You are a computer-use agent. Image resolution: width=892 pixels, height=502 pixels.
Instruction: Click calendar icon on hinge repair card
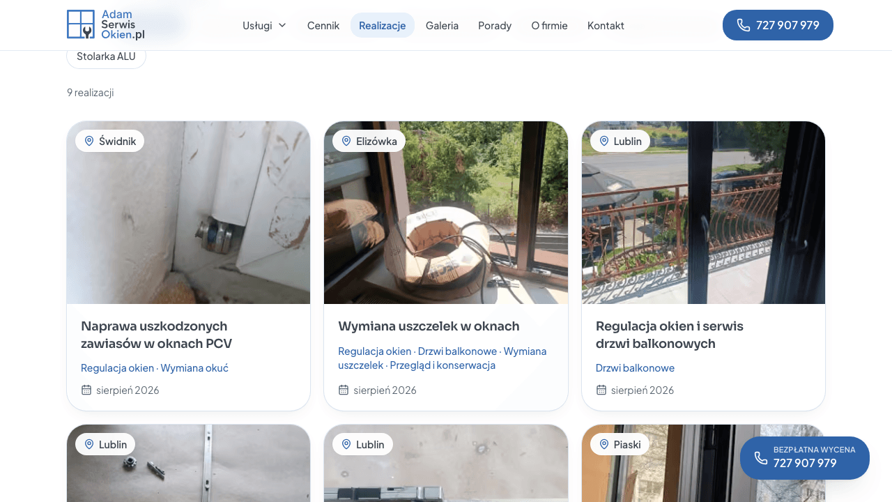pos(86,390)
